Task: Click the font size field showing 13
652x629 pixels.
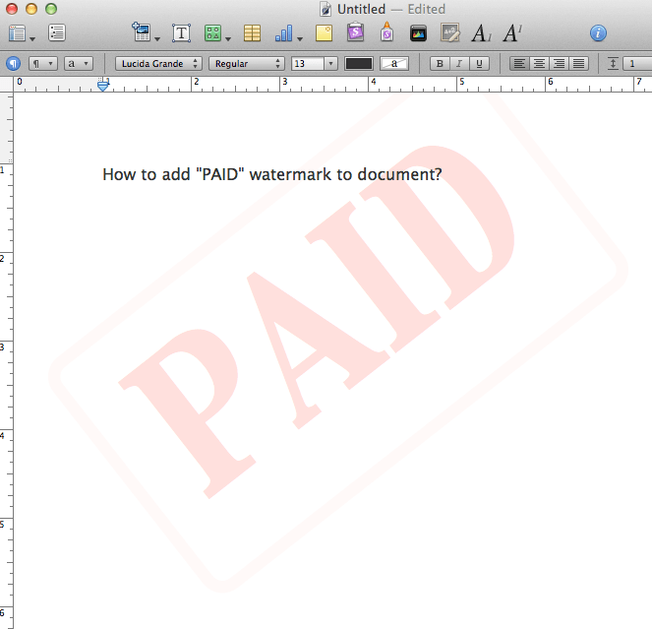Action: click(x=308, y=64)
